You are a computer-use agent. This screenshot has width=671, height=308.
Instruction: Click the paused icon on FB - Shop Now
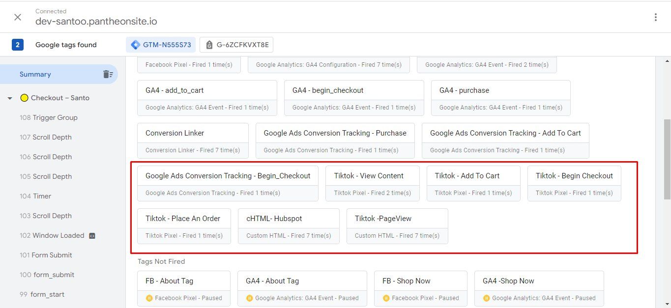(386, 298)
